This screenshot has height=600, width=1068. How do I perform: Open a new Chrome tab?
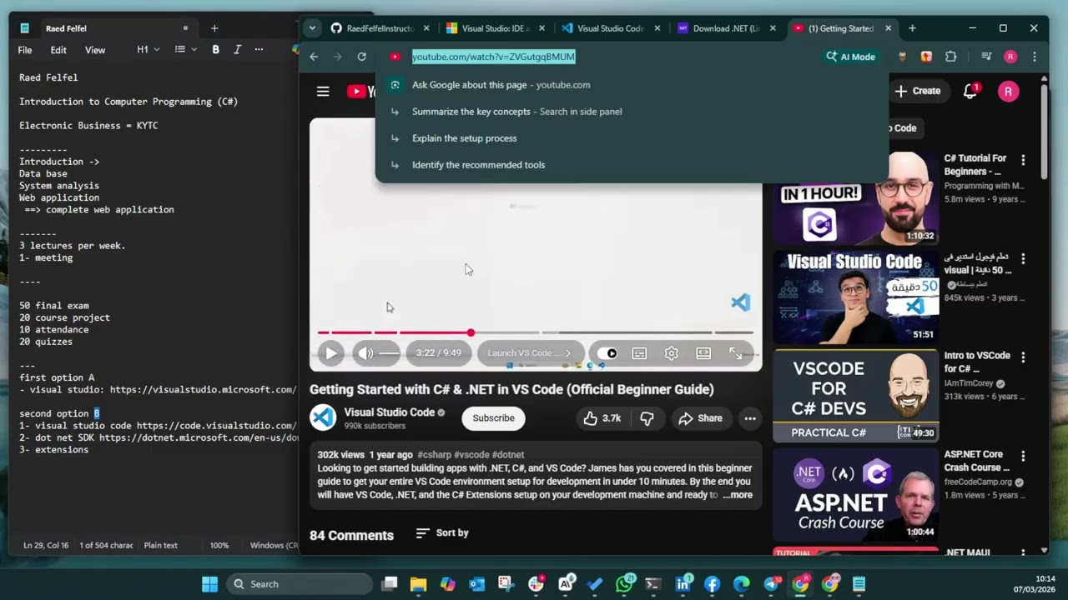pos(912,28)
